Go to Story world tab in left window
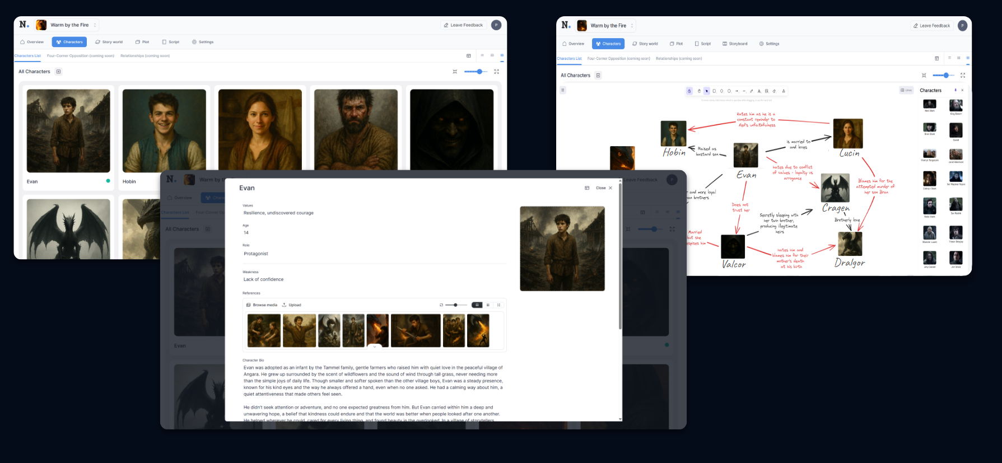1002x463 pixels. tap(109, 42)
